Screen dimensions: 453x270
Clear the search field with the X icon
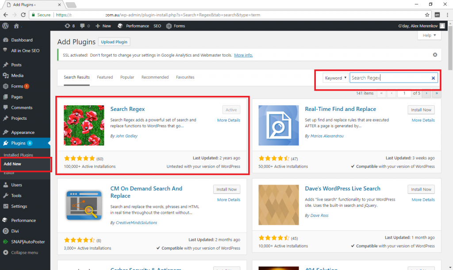(433, 78)
